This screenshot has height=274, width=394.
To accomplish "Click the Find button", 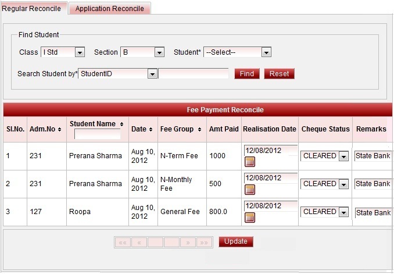I will click(246, 74).
